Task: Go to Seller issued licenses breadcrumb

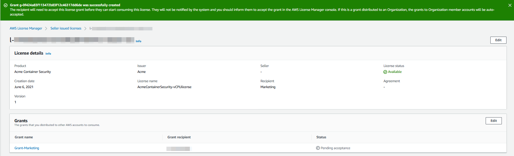Action: coord(66,28)
